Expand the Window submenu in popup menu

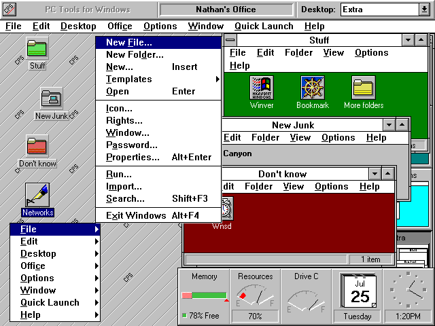(55, 290)
